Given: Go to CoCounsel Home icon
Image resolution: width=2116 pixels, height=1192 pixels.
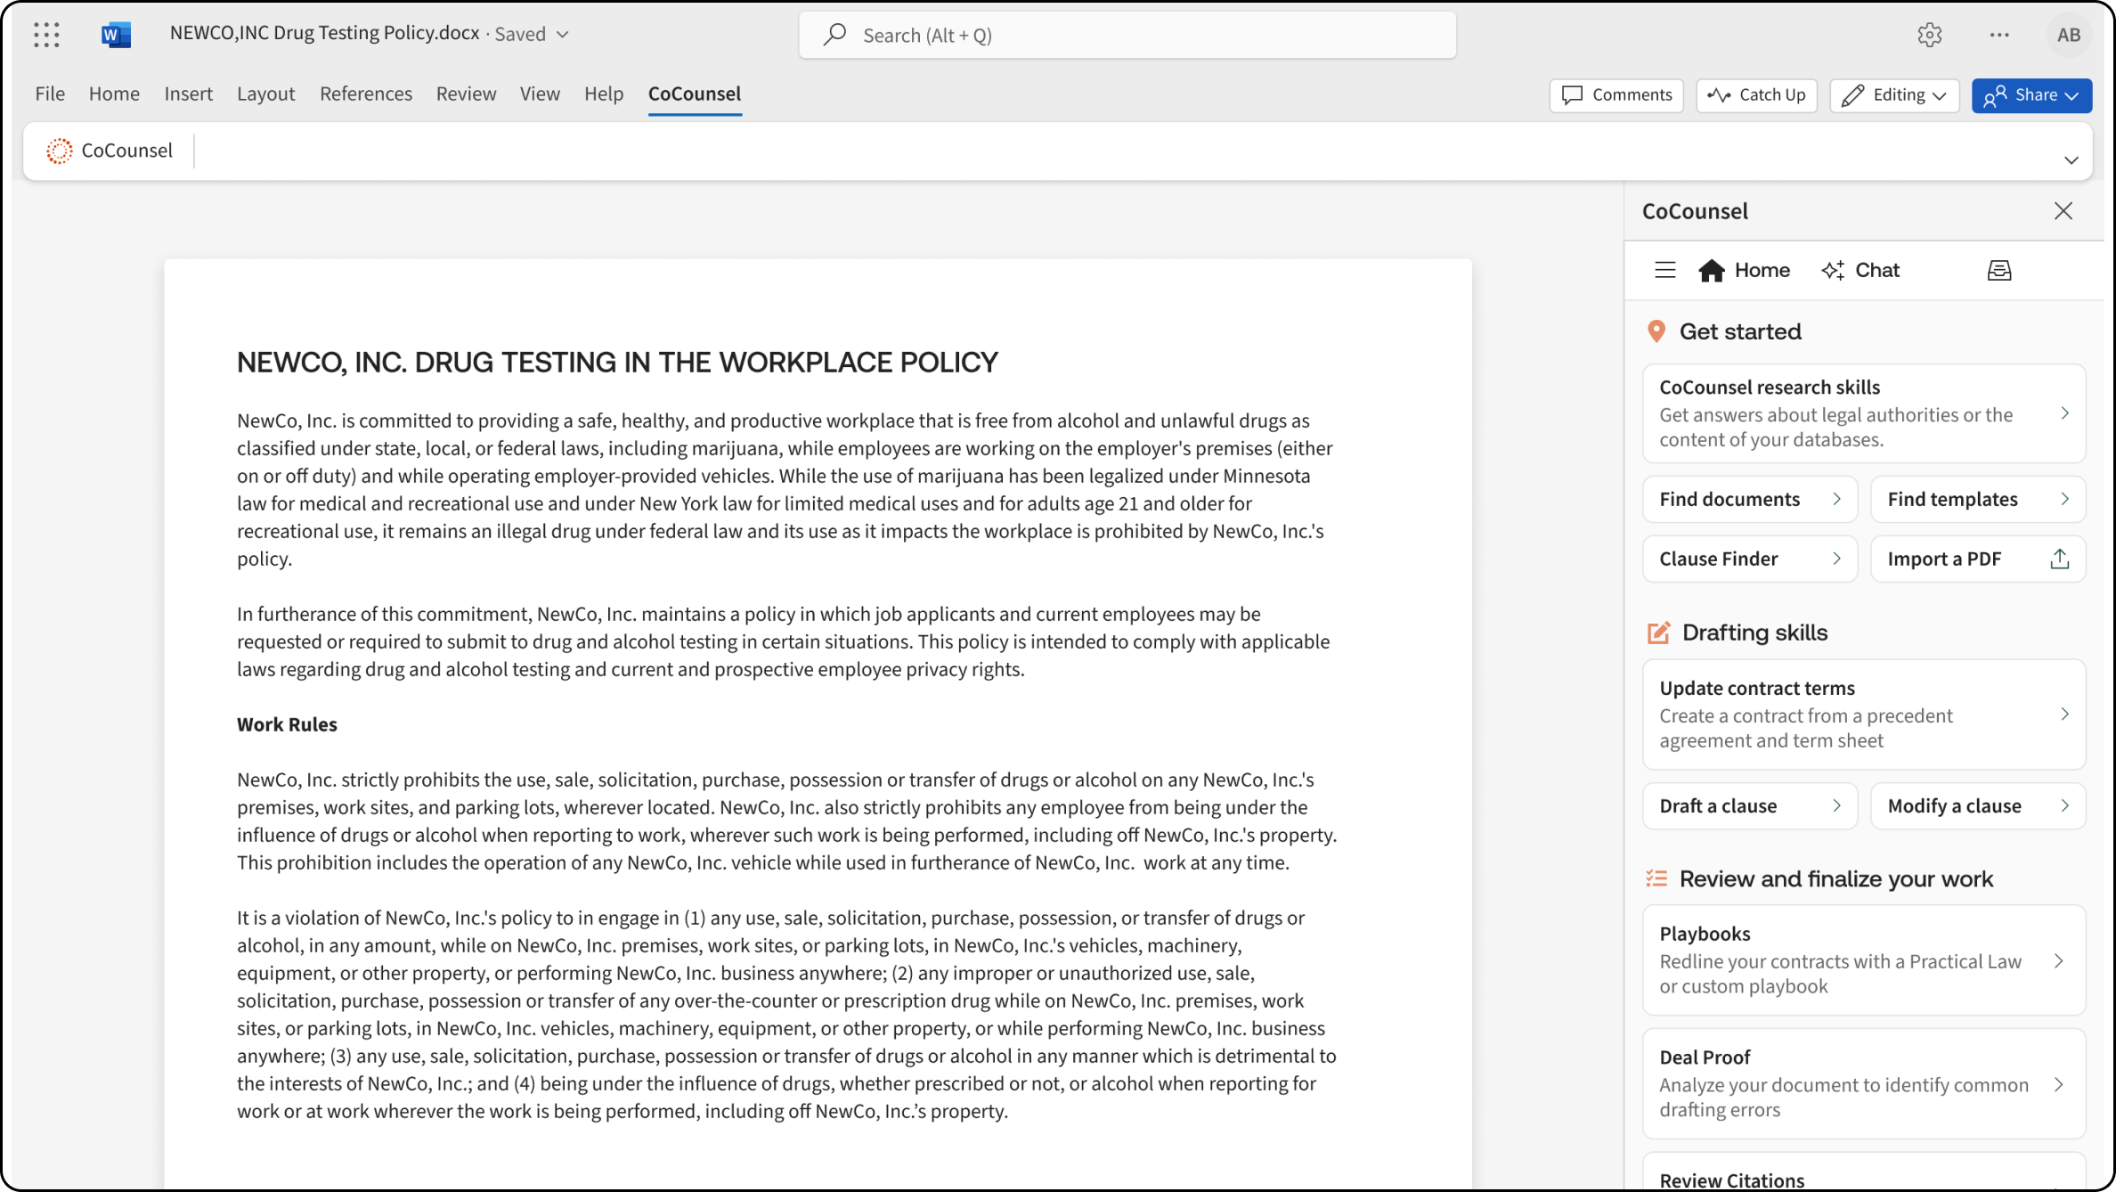Looking at the screenshot, I should point(1711,270).
